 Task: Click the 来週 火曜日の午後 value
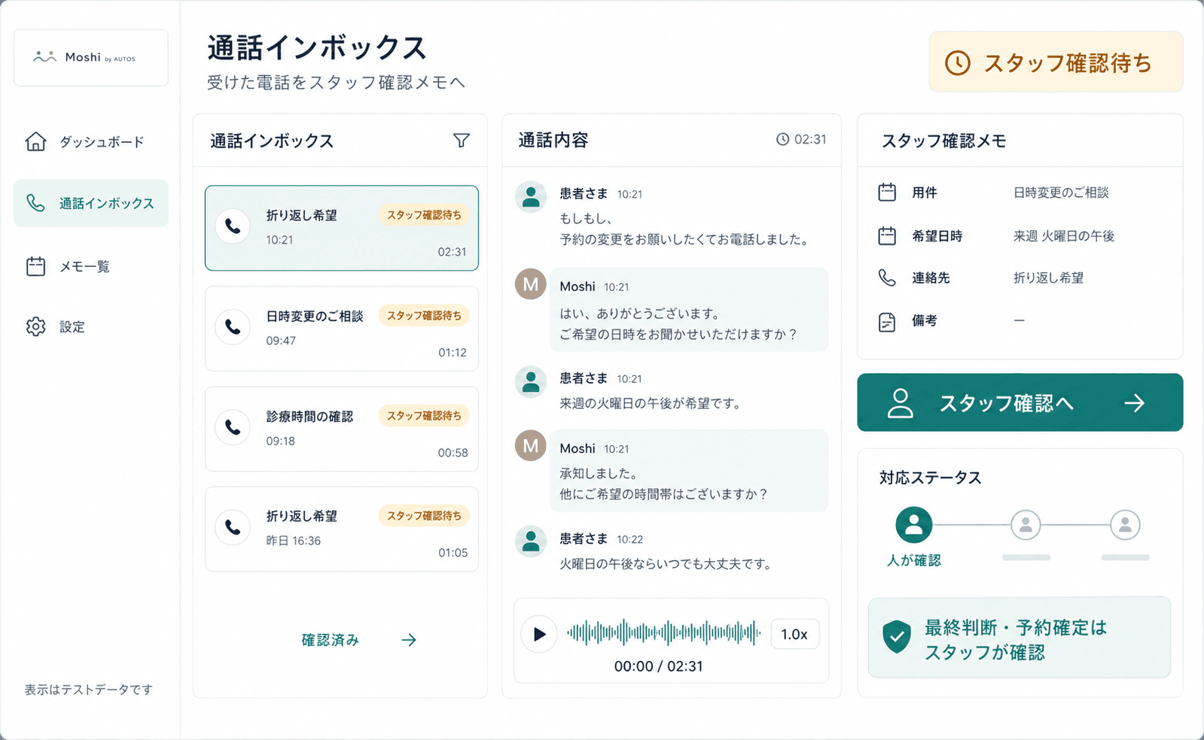point(1064,236)
